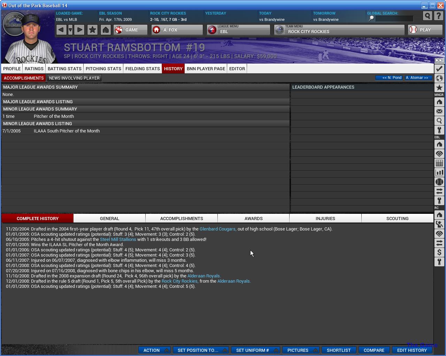Click the grid table standings icon
Image resolution: width=446 pixels, height=356 pixels.
click(x=439, y=163)
